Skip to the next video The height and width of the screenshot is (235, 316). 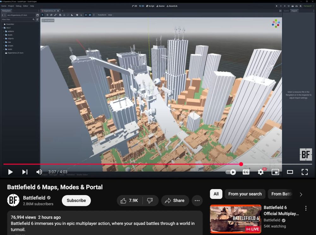[x=25, y=172]
